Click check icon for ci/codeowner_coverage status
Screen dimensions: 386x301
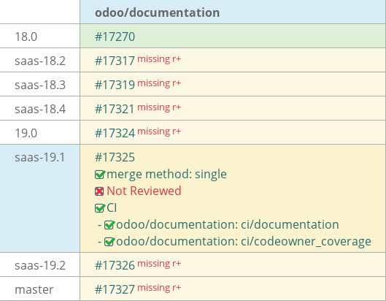[109, 242]
